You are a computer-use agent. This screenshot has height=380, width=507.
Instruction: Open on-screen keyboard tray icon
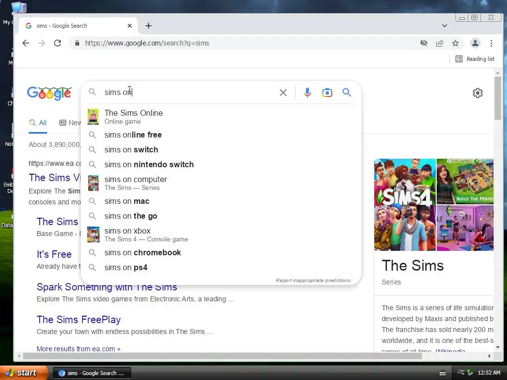click(x=443, y=373)
